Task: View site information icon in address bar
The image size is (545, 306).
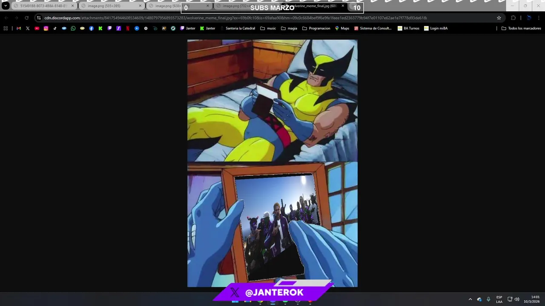Action: tap(39, 18)
